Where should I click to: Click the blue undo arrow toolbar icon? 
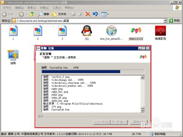tap(95, 14)
